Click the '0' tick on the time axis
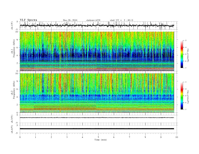Image resolution: width=199 pixels, height=154 pixels. 20,137
